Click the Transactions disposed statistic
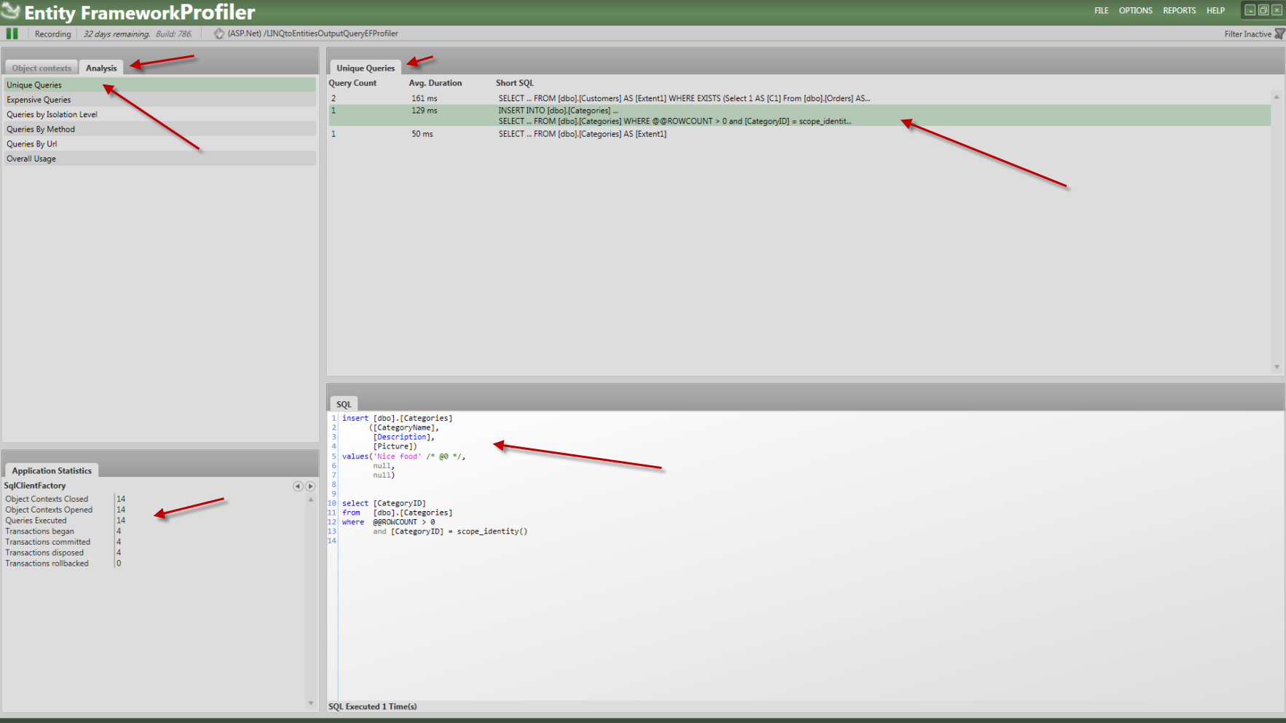Image resolution: width=1286 pixels, height=723 pixels. click(x=44, y=553)
